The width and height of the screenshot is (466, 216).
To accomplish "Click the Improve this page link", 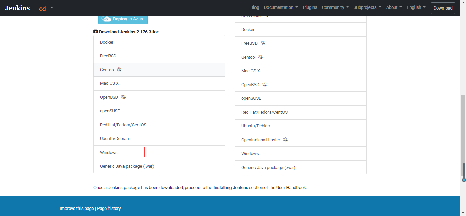I will click(77, 209).
